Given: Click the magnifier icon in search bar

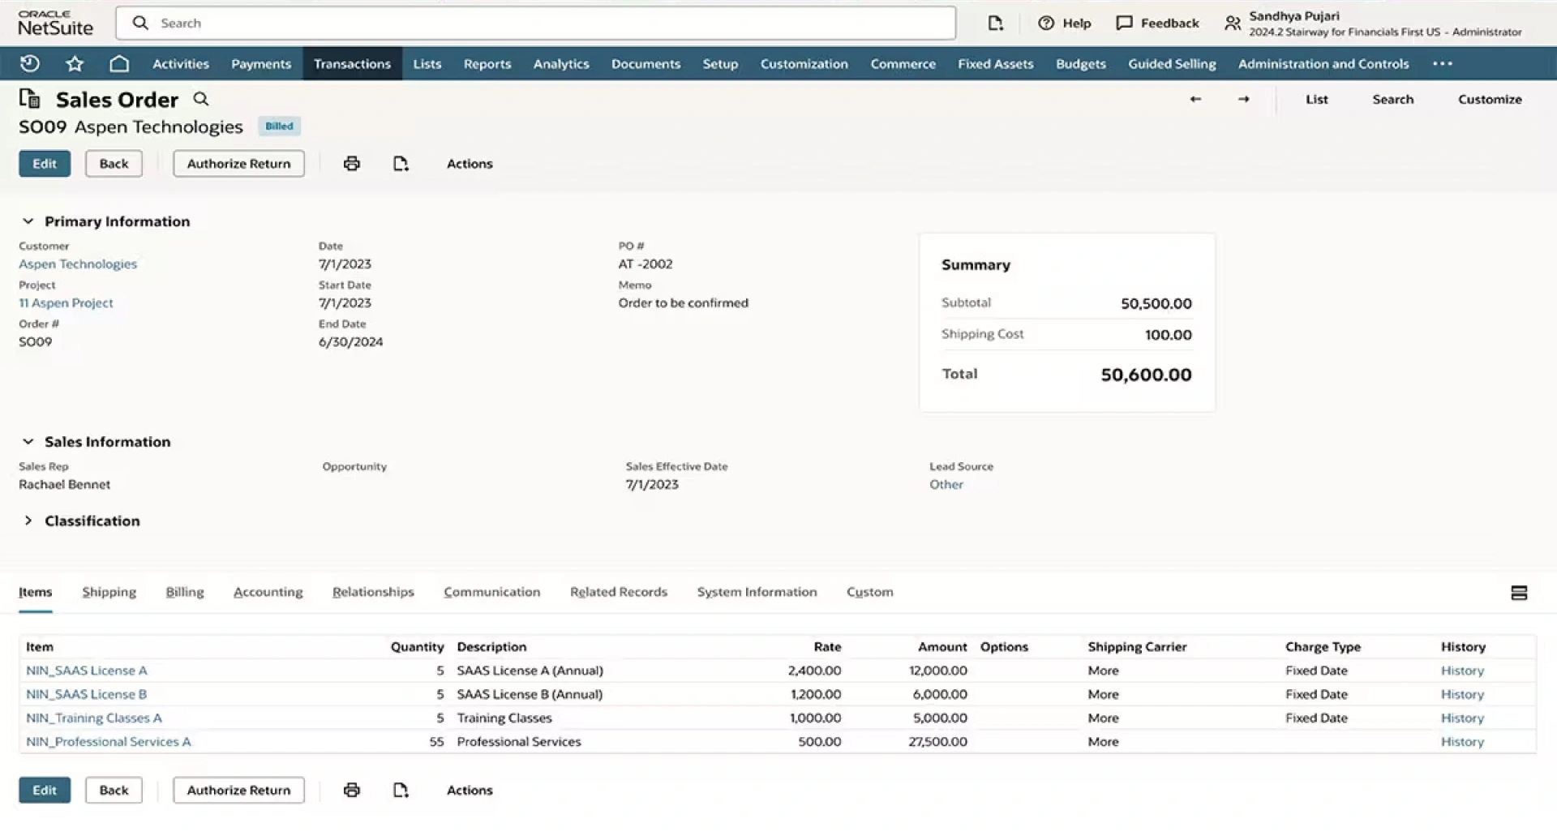Looking at the screenshot, I should [140, 23].
